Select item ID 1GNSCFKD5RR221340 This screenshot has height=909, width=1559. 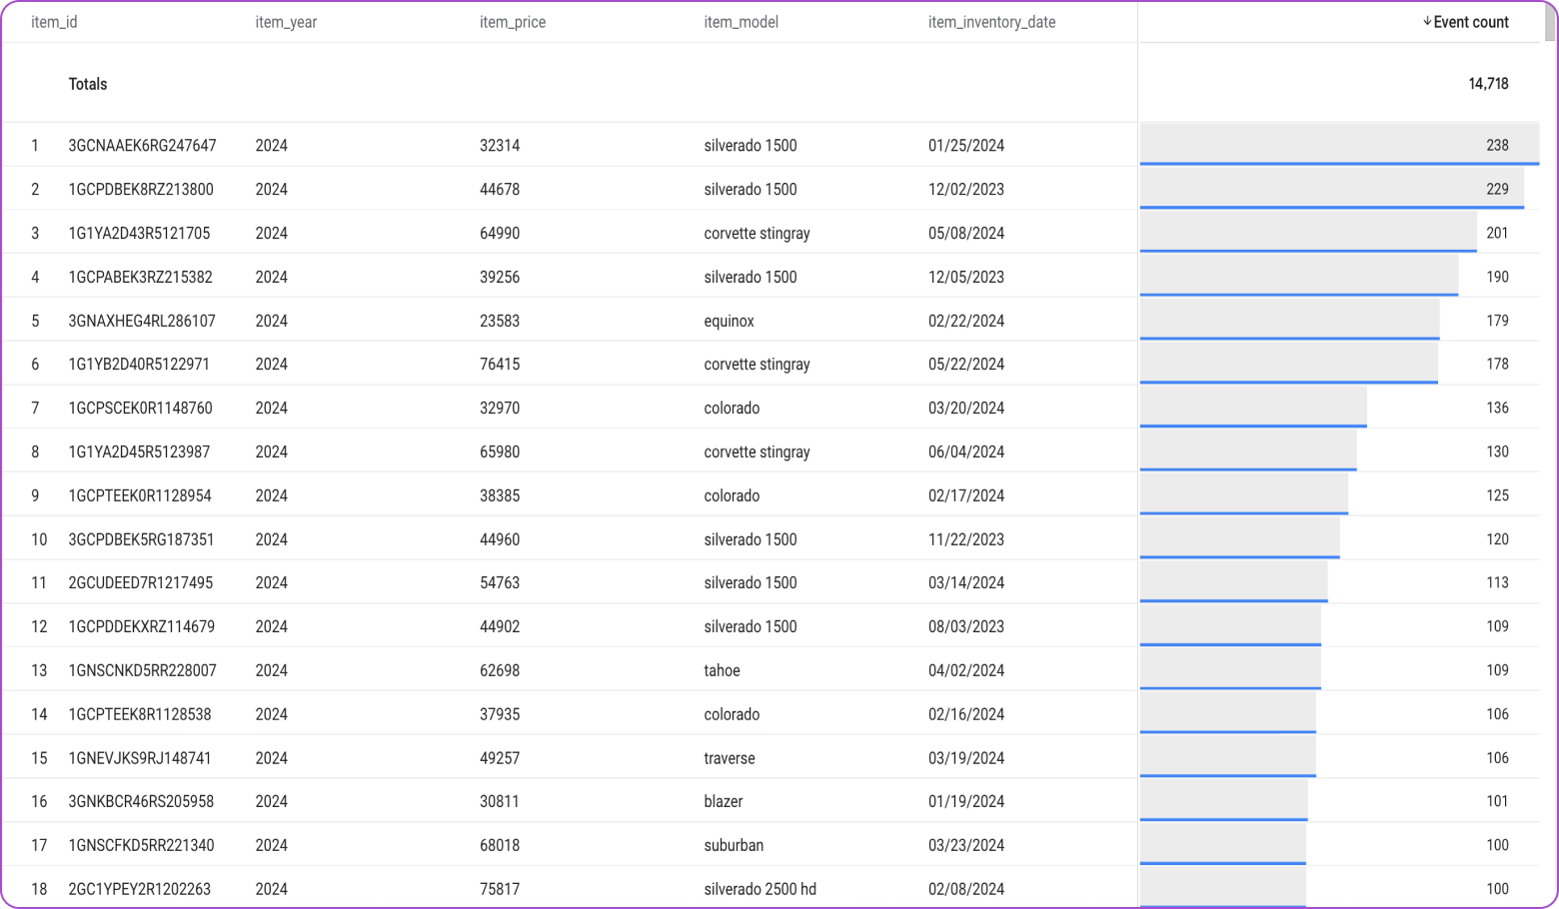click(141, 846)
